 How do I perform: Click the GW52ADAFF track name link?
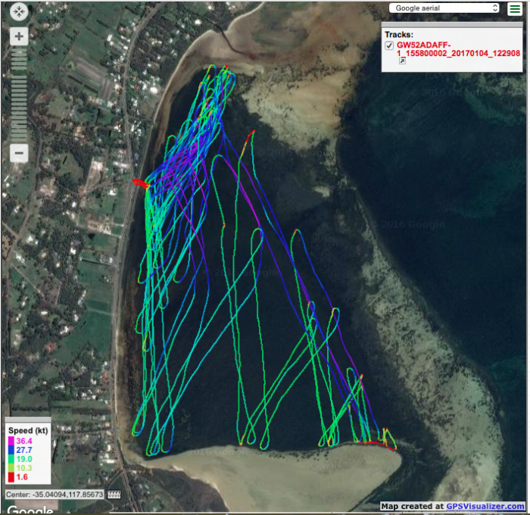point(463,50)
